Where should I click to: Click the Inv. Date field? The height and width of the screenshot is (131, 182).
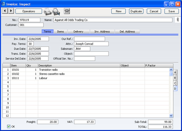tap(38, 39)
